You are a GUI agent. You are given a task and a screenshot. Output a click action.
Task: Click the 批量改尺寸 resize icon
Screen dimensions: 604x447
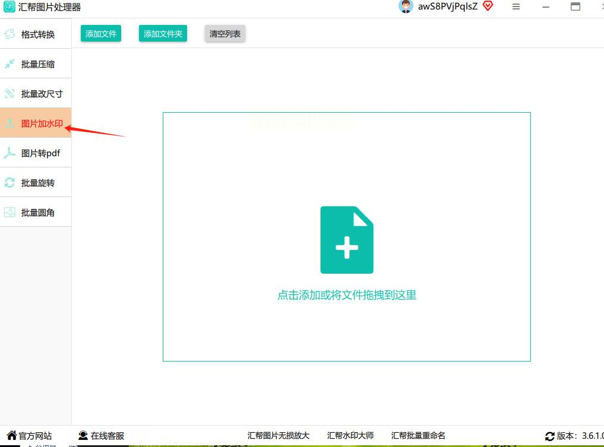click(10, 94)
